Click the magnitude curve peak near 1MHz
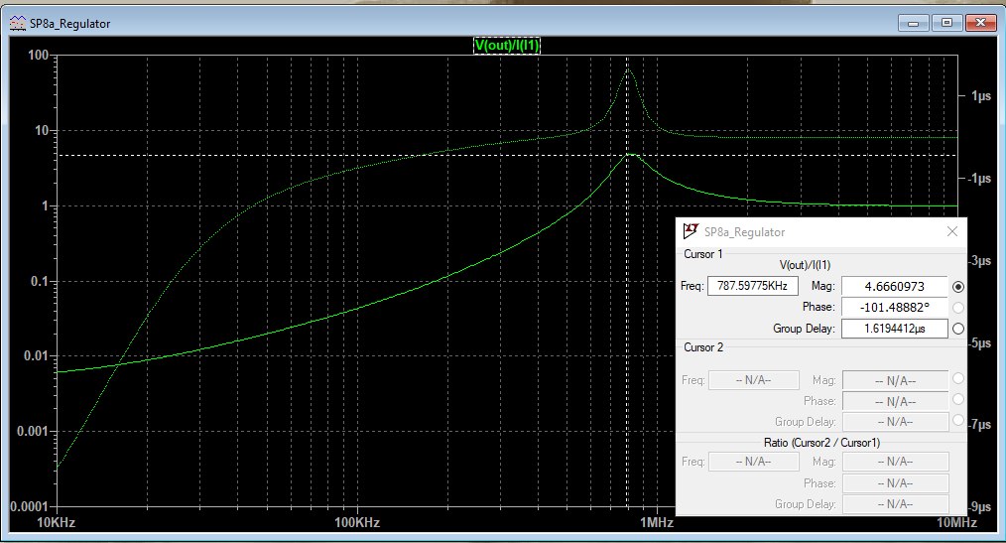 point(631,155)
